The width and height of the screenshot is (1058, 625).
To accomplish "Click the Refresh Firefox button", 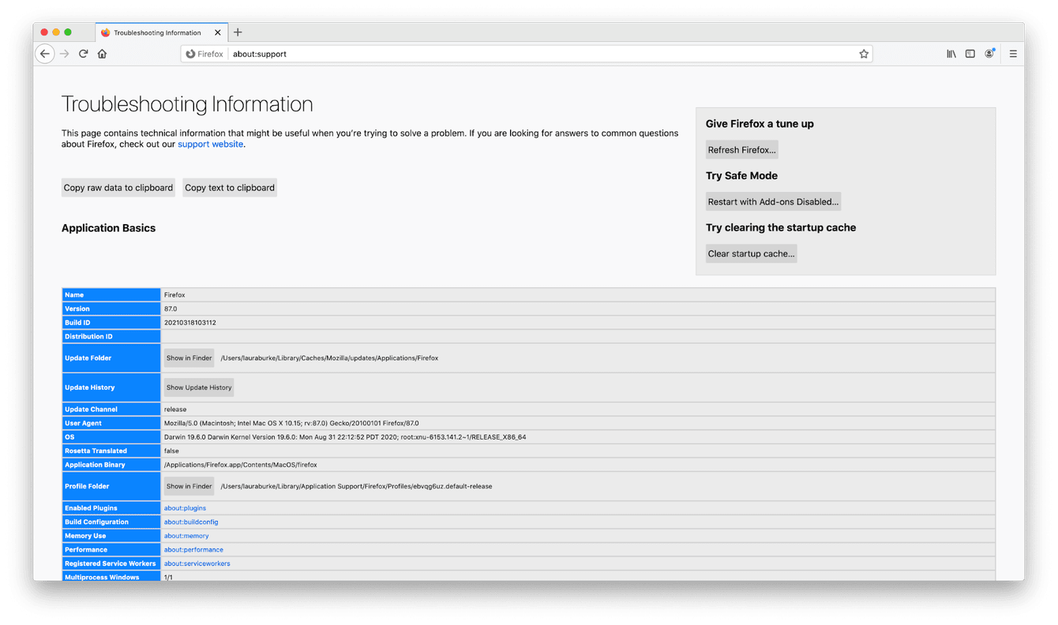I will pos(741,149).
